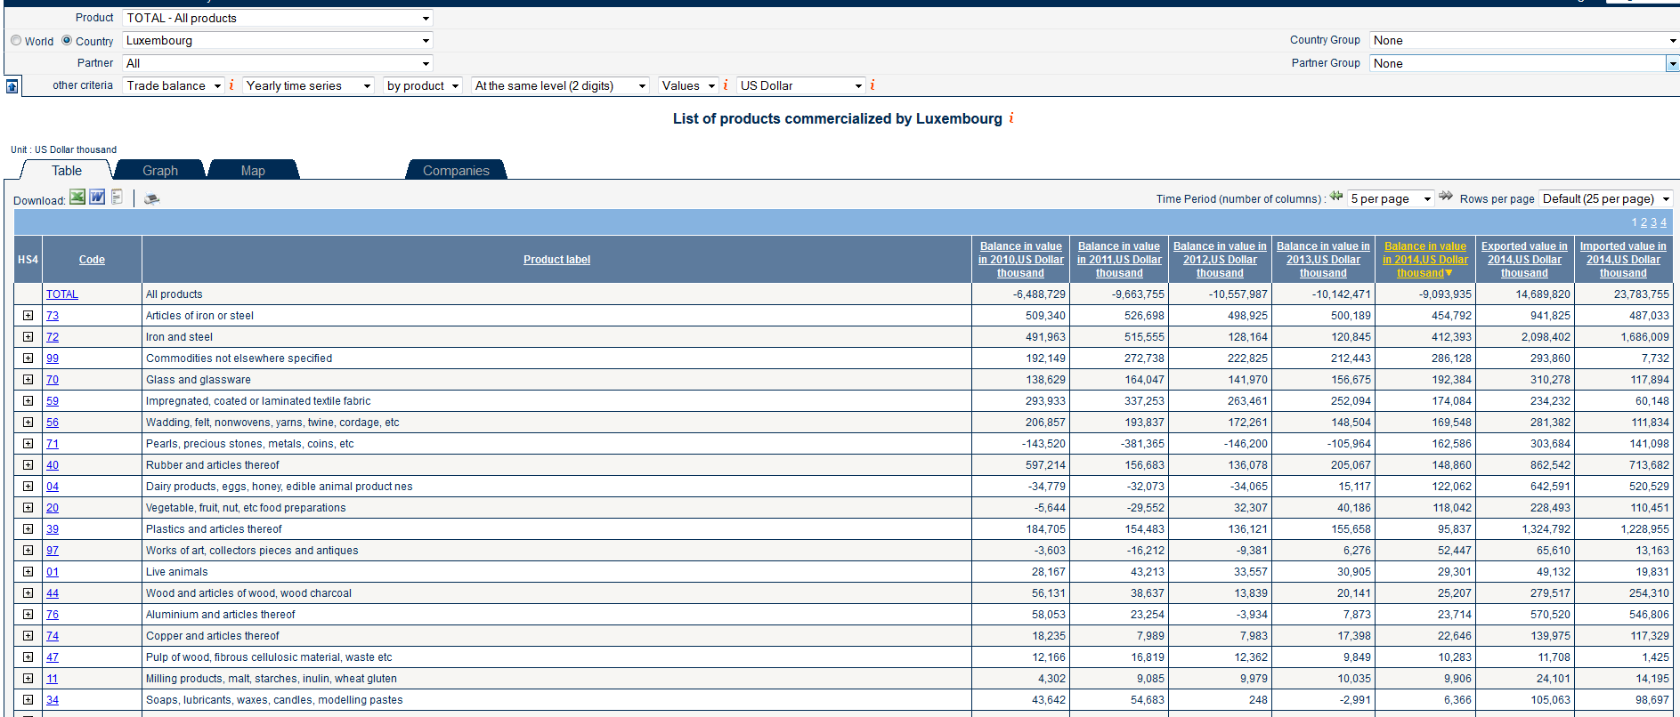Expand row 39 Plastics and articles
1680x717 pixels.
28,529
